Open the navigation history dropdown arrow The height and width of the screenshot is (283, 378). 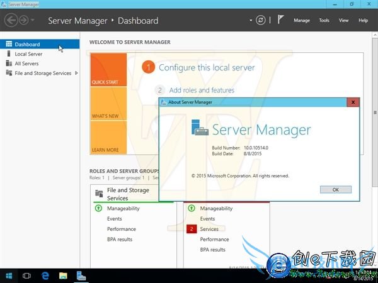(x=32, y=20)
